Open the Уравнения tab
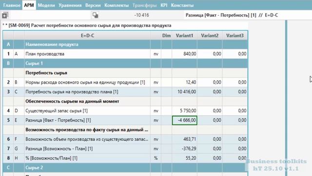 click(70, 5)
